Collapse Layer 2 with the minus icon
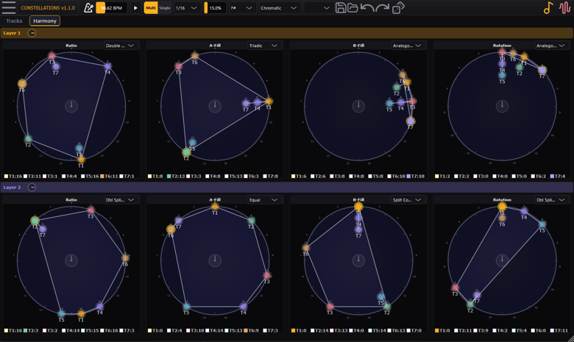Viewport: 574px width, 342px height. [32, 188]
